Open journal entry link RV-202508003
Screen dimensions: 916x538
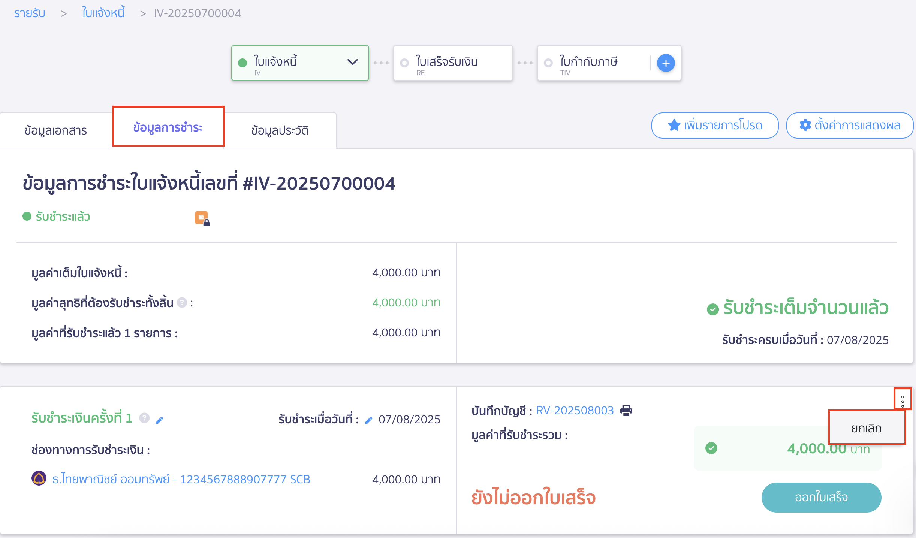(x=575, y=411)
